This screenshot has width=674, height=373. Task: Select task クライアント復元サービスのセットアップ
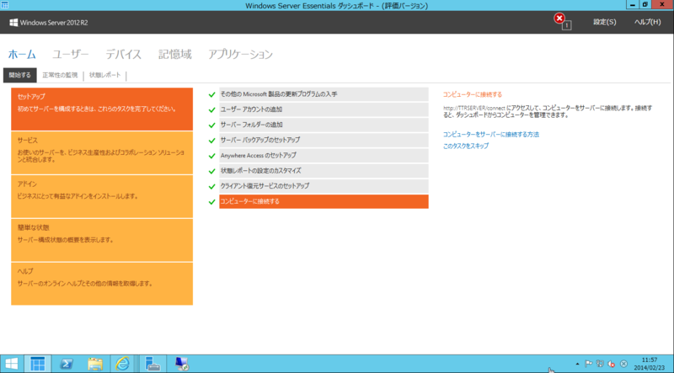click(324, 186)
